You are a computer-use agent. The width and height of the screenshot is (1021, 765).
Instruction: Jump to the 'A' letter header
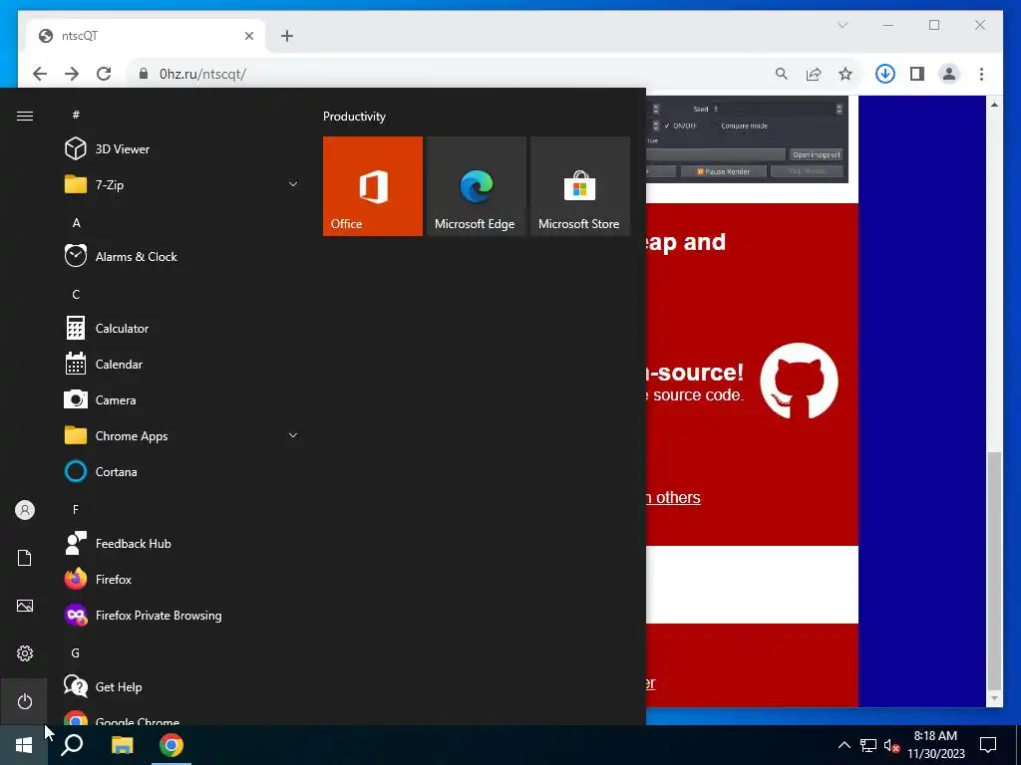[76, 222]
